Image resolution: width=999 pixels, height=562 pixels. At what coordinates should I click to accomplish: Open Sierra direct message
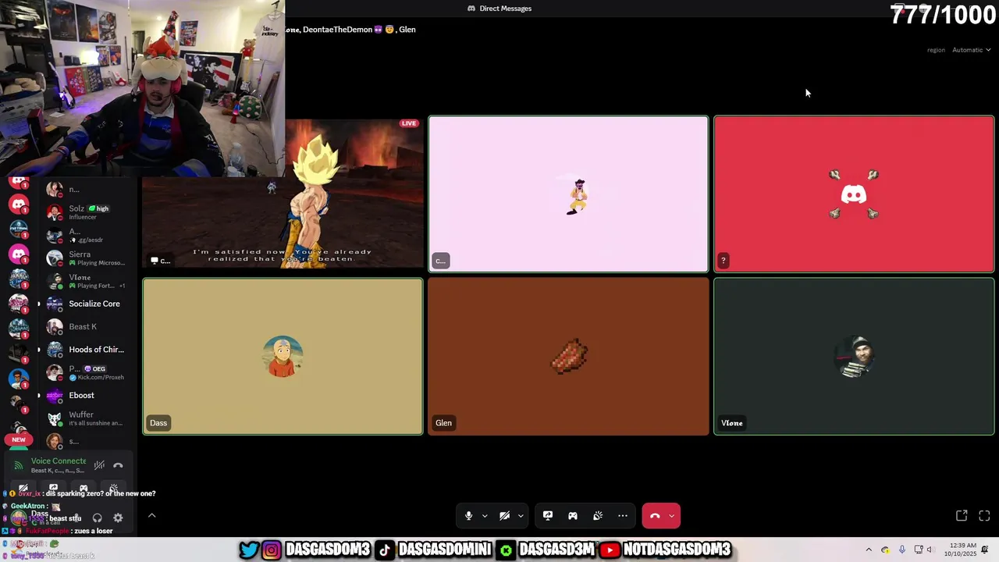(87, 258)
